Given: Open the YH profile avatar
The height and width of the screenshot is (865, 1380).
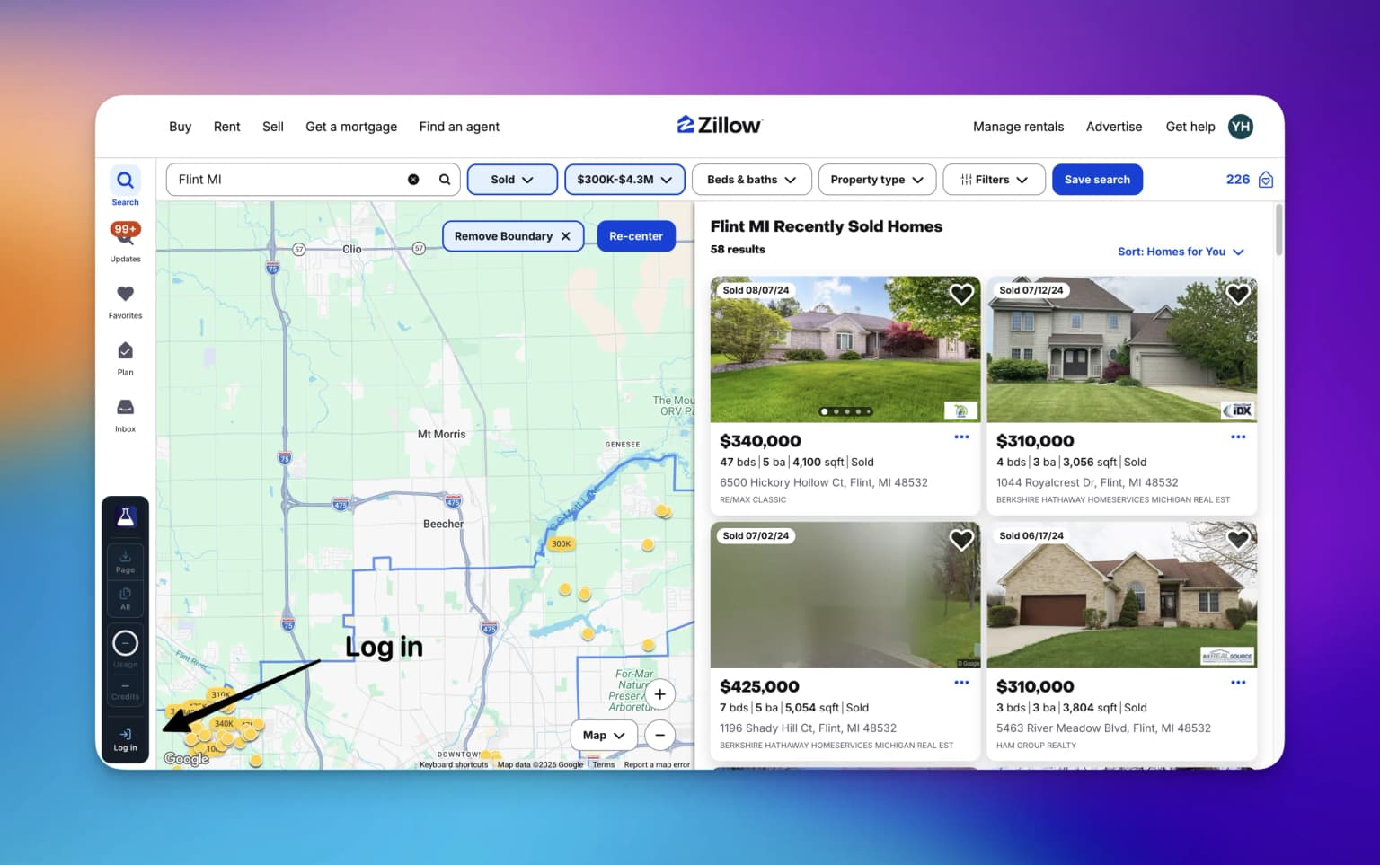Looking at the screenshot, I should tap(1241, 127).
